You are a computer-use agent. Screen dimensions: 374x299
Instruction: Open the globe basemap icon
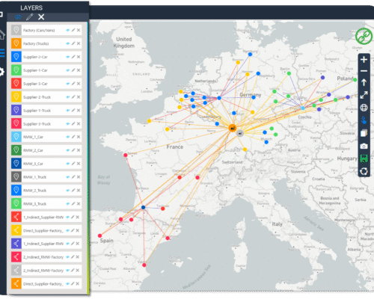364,108
